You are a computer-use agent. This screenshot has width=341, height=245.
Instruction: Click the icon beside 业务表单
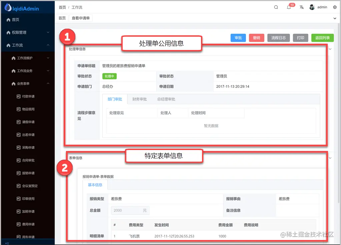click(x=13, y=84)
